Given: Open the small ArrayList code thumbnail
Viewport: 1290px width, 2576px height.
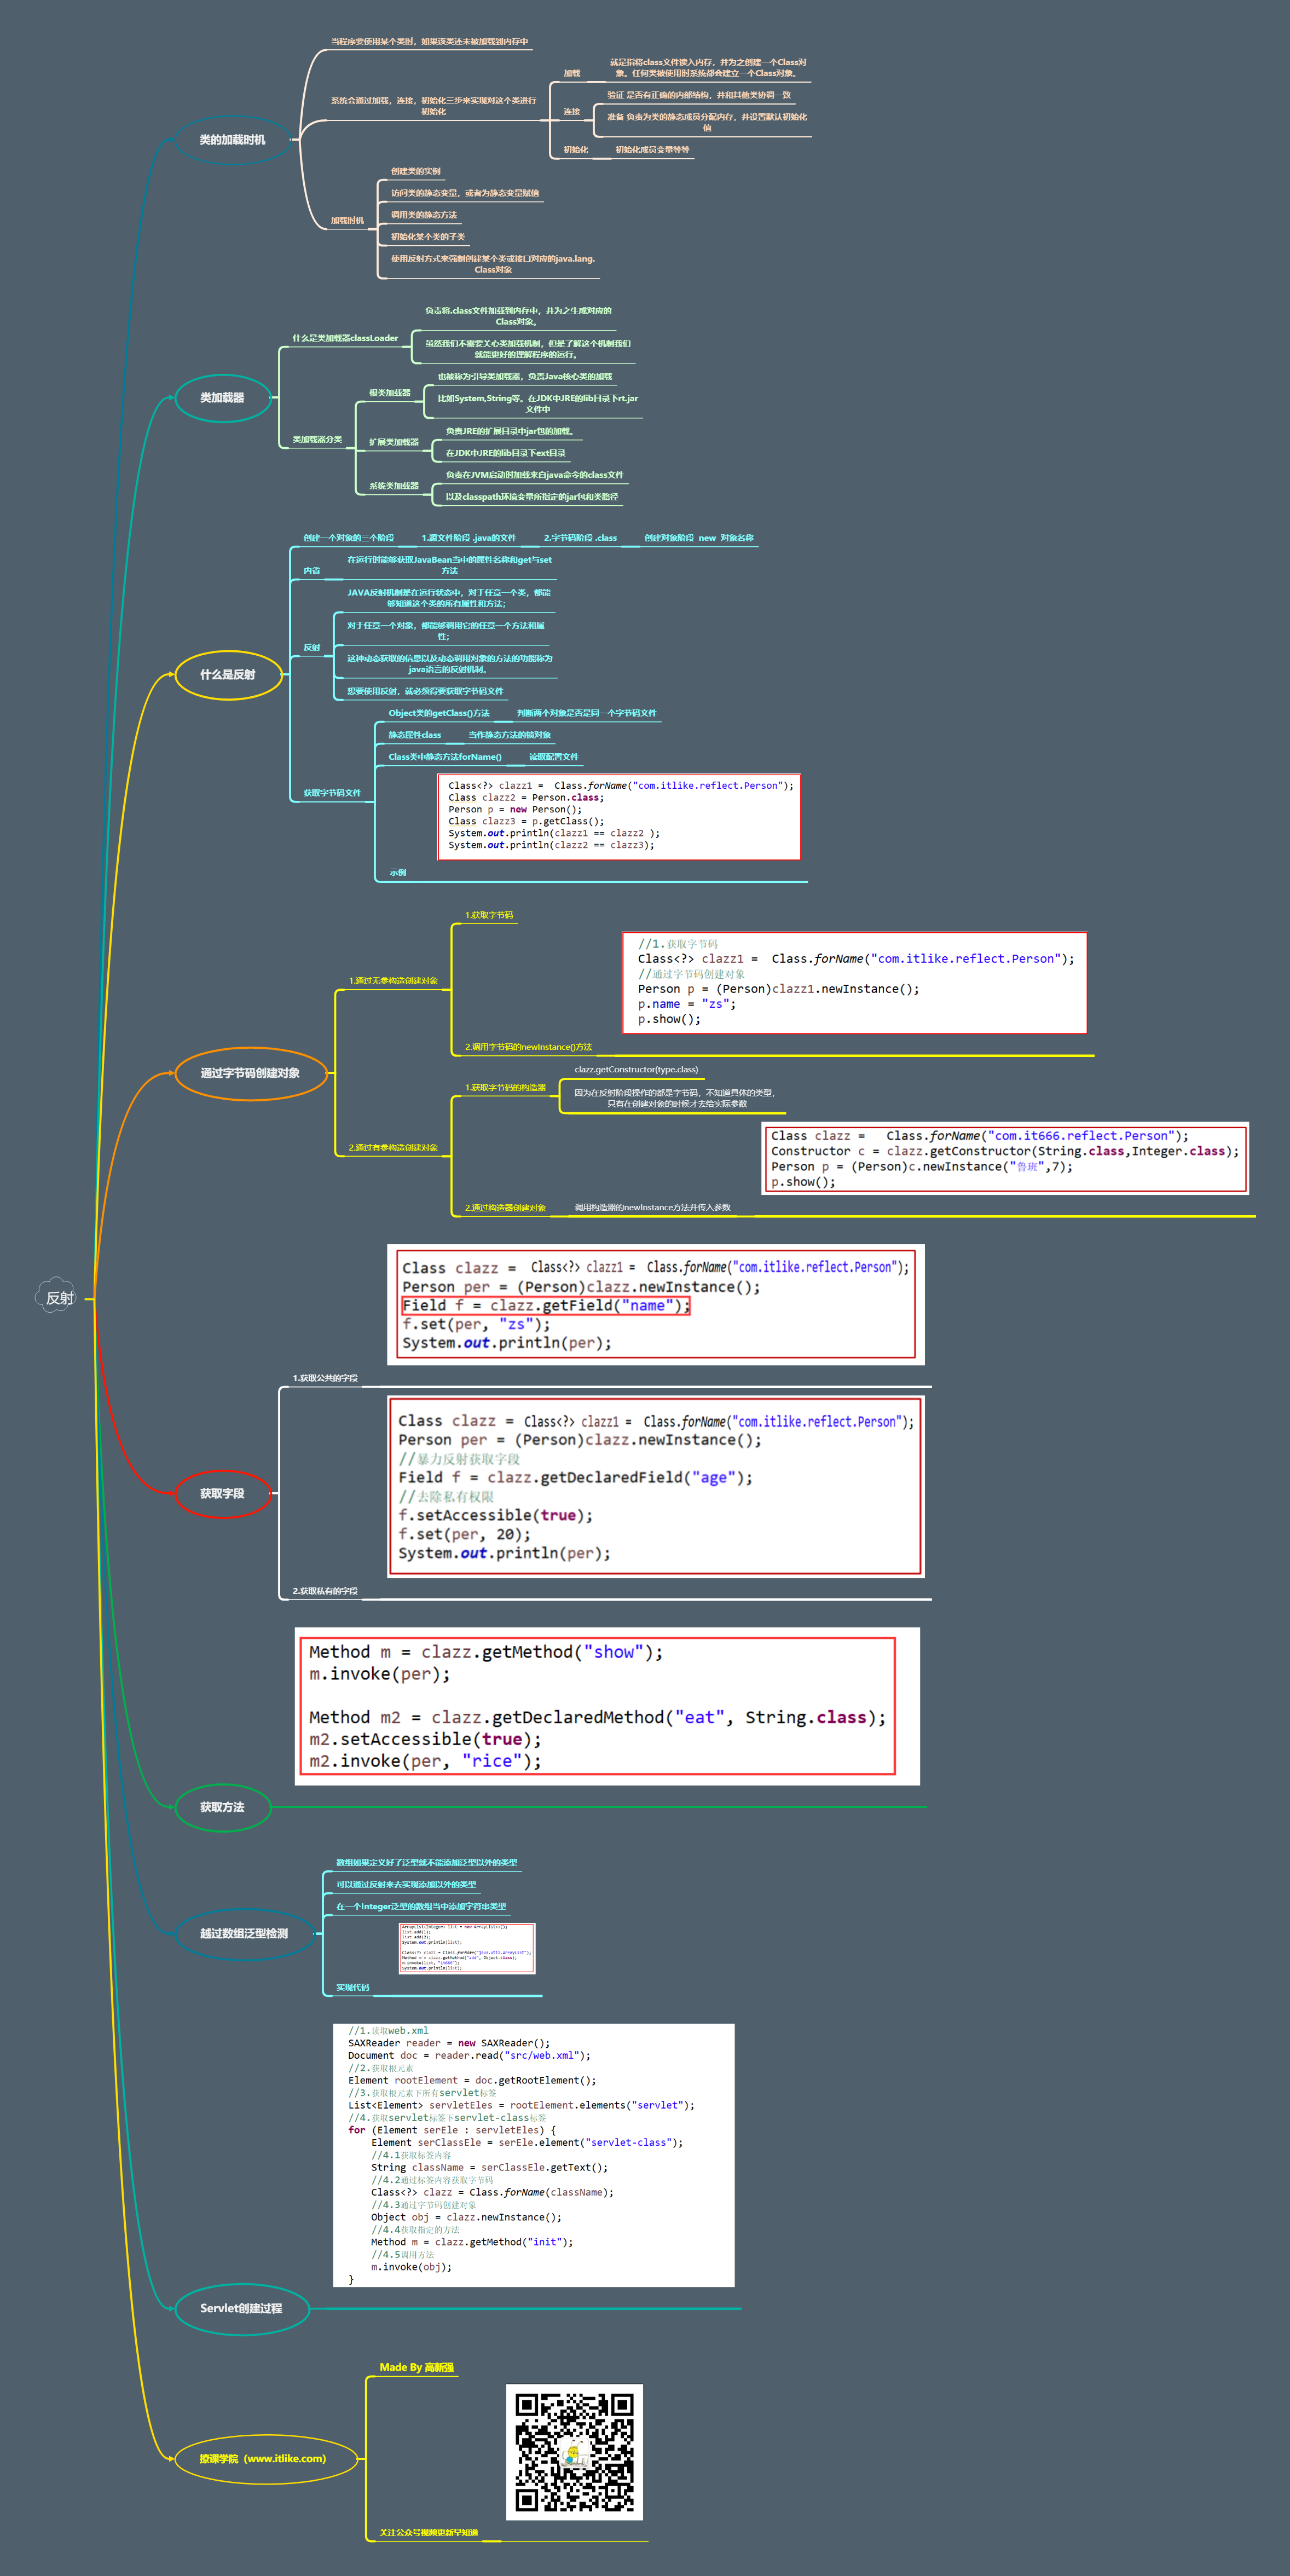Looking at the screenshot, I should (467, 1948).
